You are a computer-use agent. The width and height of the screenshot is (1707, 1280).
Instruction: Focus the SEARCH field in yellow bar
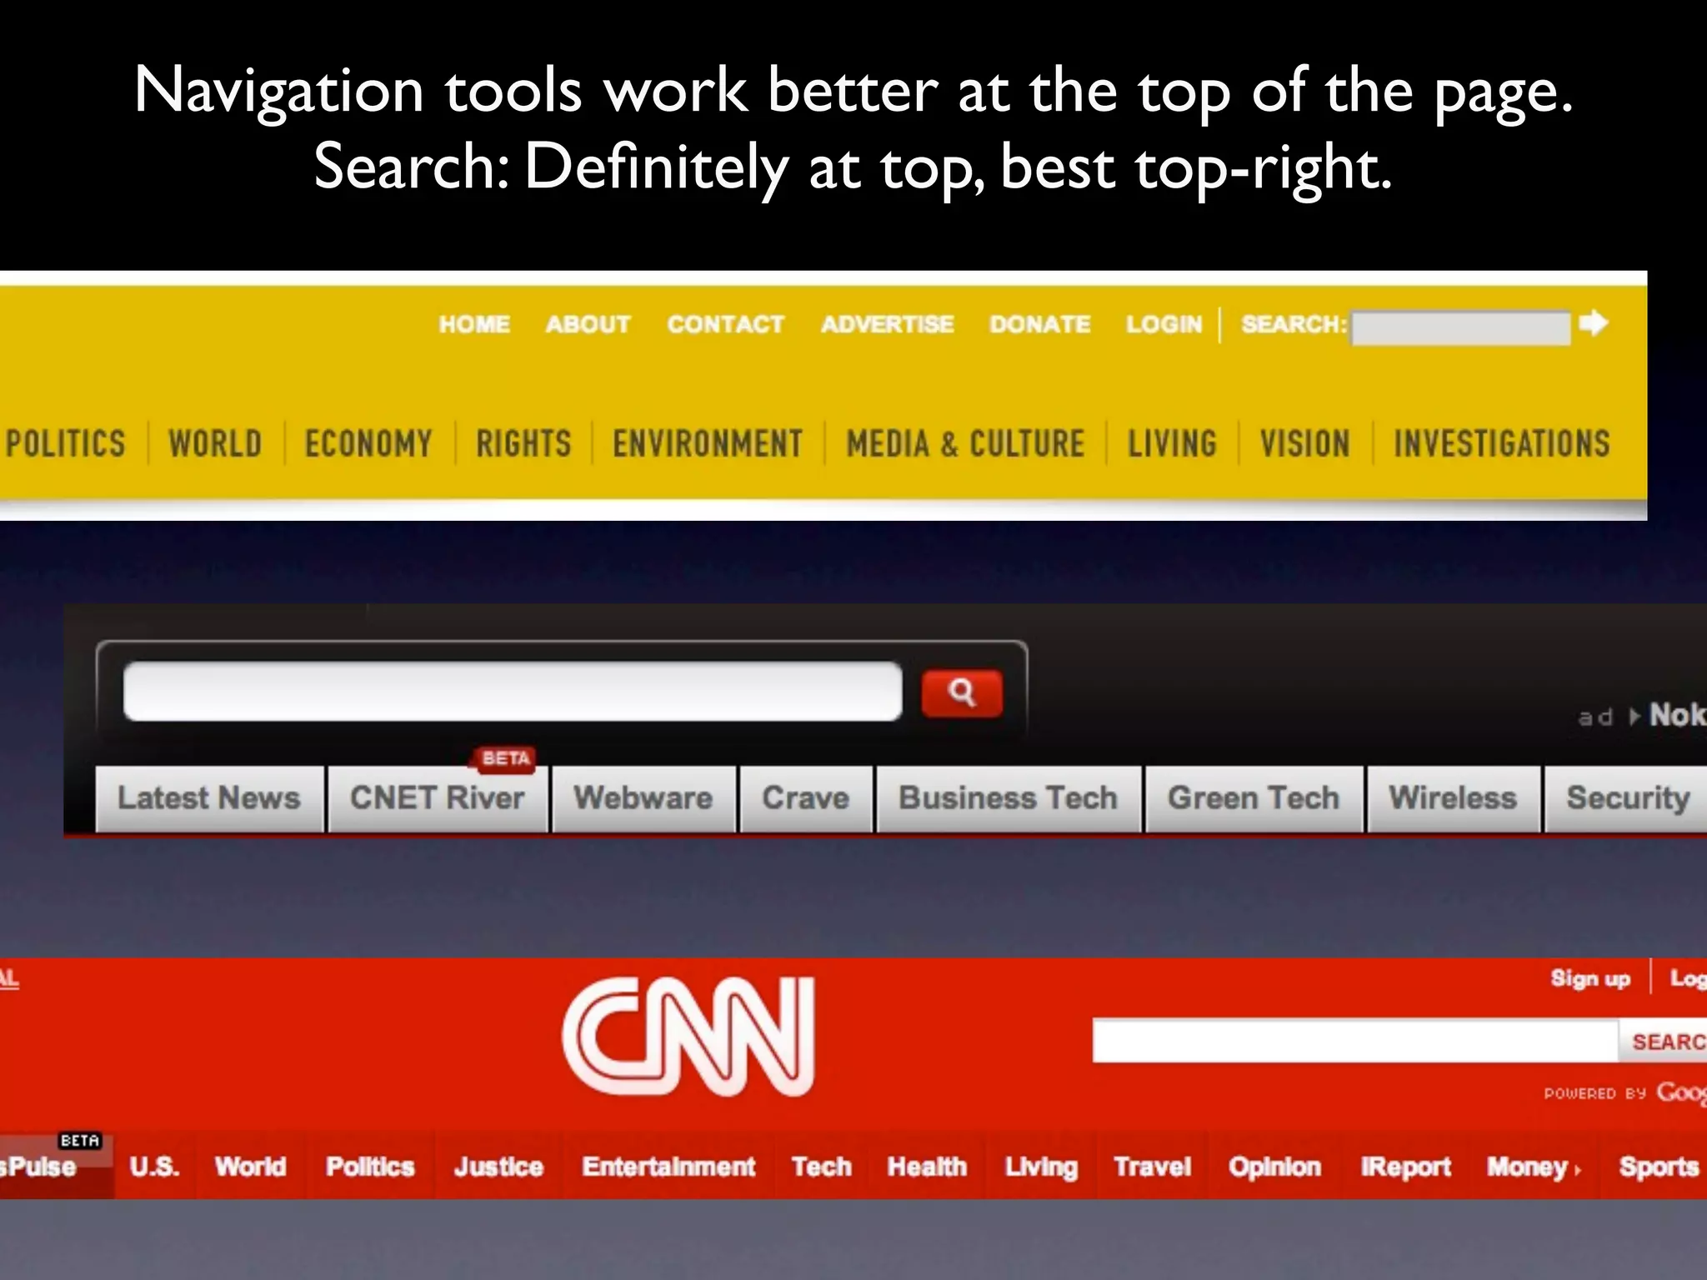point(1460,327)
